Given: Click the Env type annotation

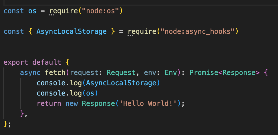Looking at the screenshot, I should point(171,73).
